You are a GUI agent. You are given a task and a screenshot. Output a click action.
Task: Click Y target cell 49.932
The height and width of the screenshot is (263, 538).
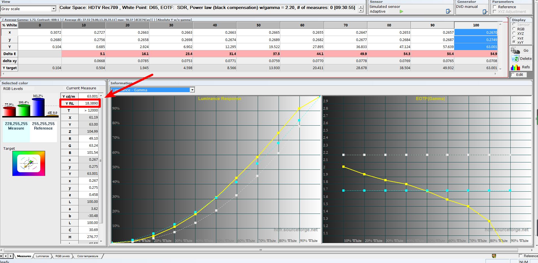[433, 68]
